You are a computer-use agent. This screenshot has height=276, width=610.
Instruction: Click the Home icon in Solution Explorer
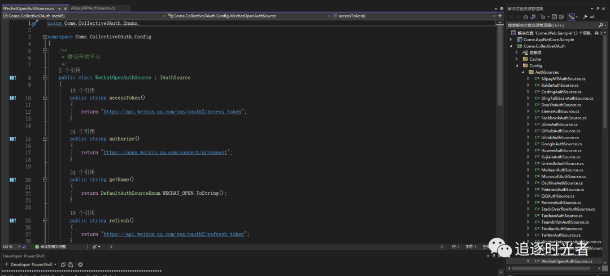pyautogui.click(x=525, y=17)
